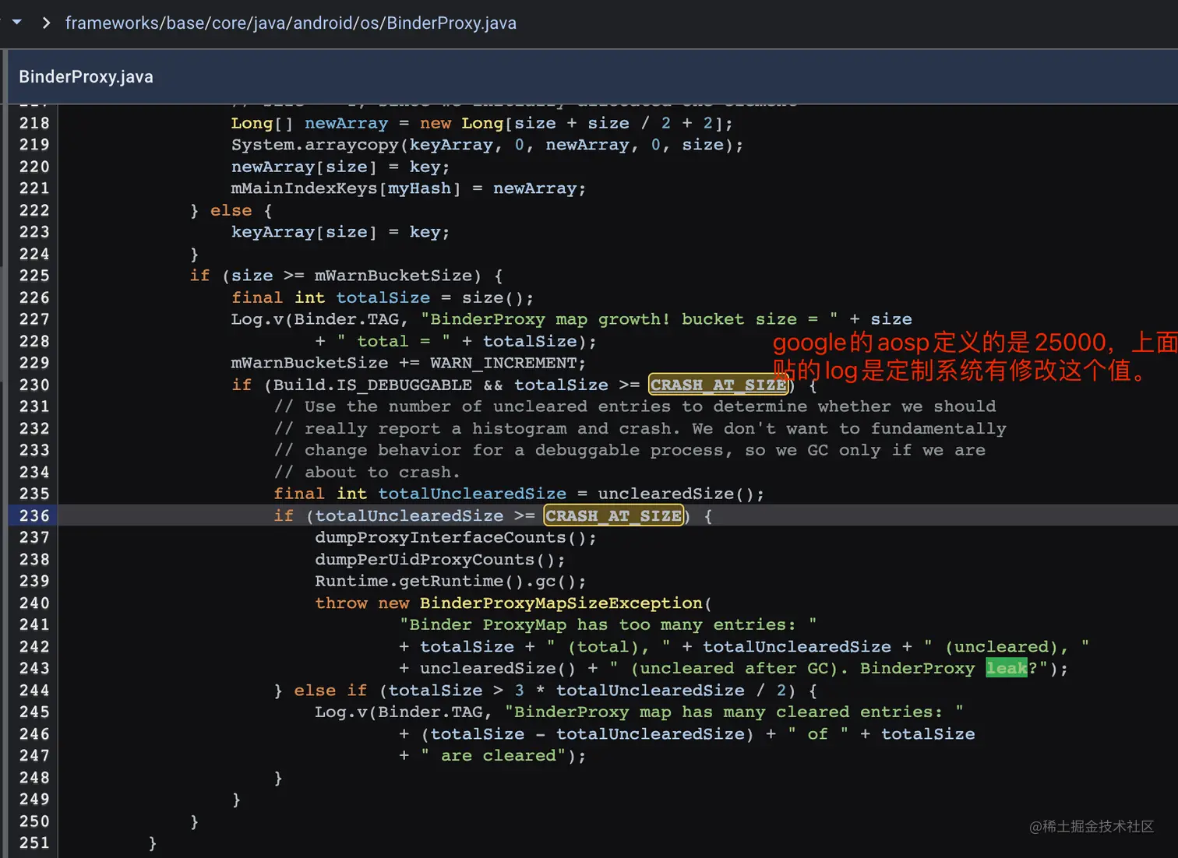Expand the dropdown arrow before the file path
1178x858 pixels.
(x=16, y=23)
